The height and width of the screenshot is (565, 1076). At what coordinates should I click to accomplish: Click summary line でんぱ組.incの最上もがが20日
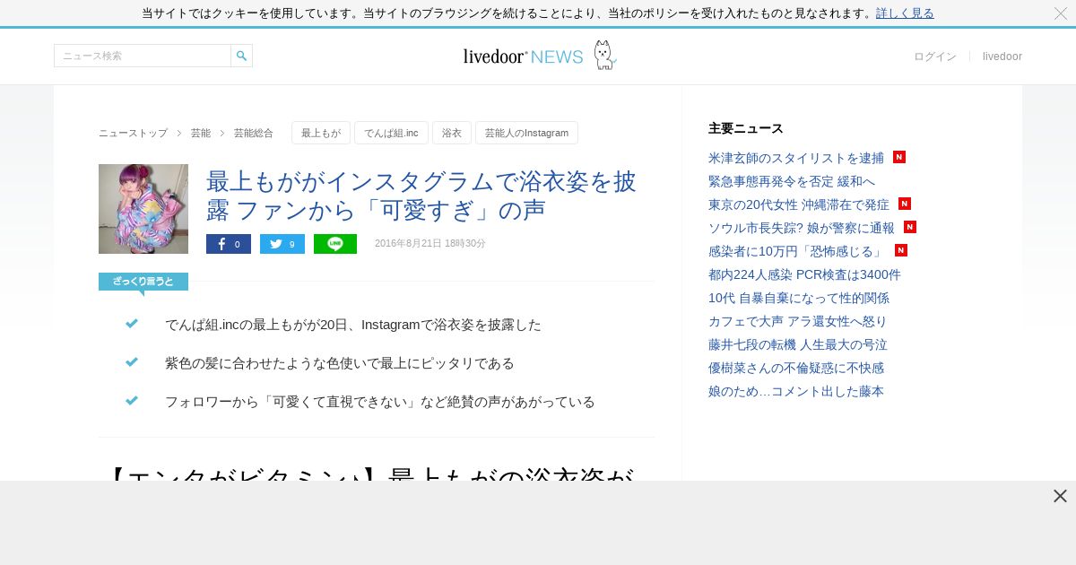pyautogui.click(x=353, y=325)
